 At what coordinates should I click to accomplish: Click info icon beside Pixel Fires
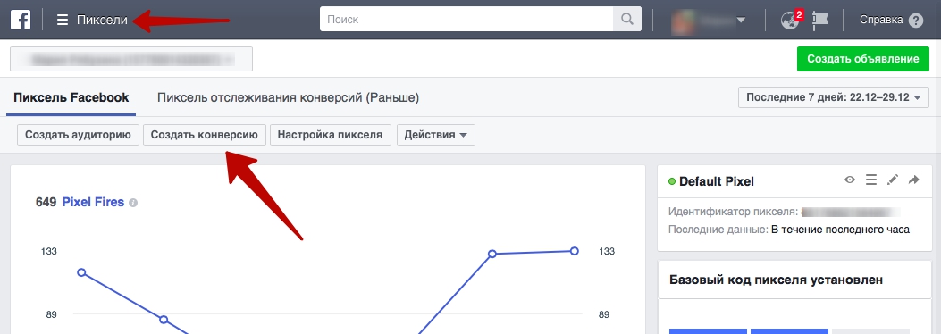pos(133,203)
